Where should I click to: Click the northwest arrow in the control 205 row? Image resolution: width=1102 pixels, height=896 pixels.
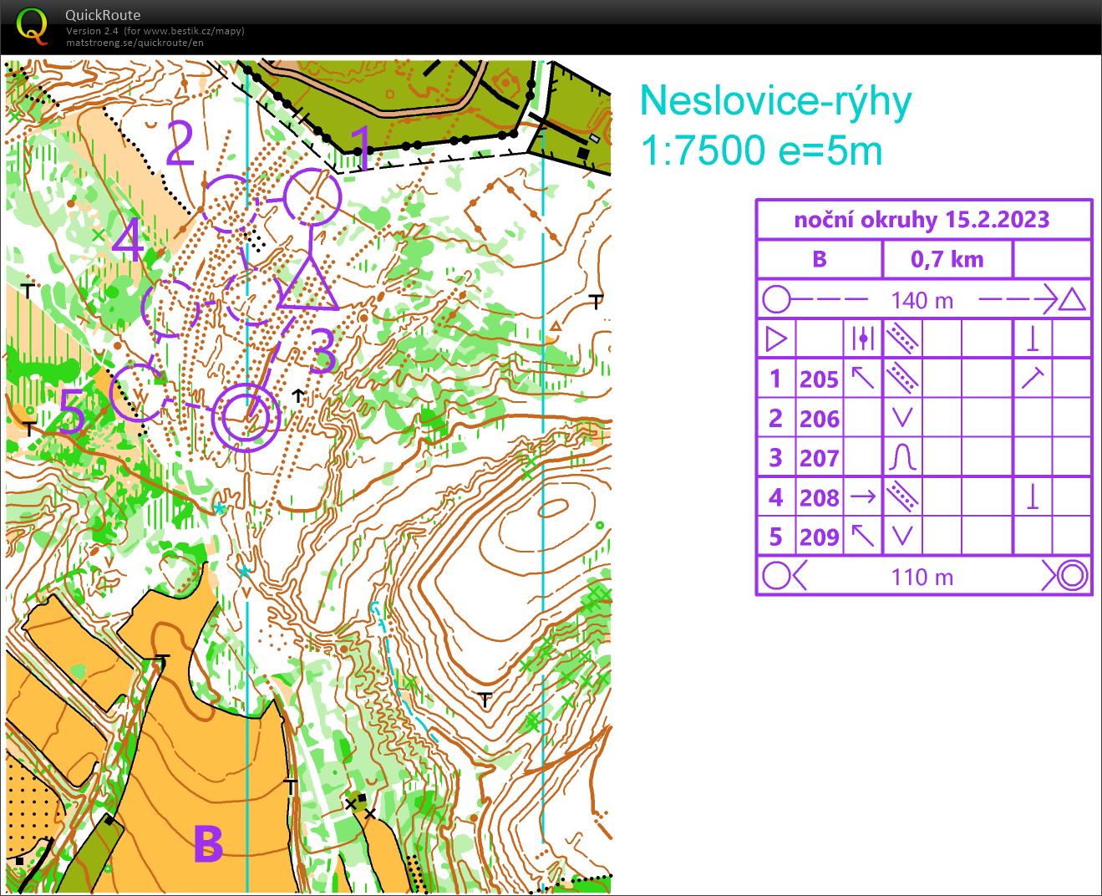862,379
